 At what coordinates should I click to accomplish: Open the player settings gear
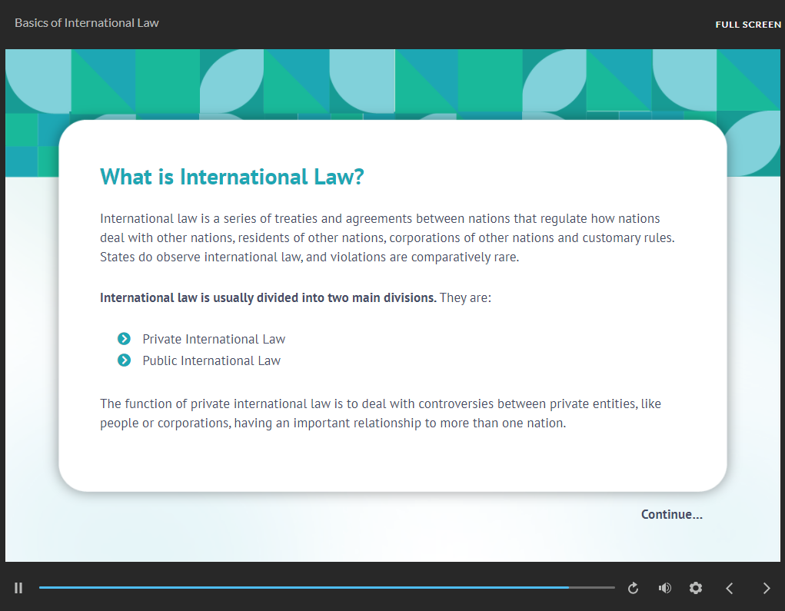tap(696, 588)
